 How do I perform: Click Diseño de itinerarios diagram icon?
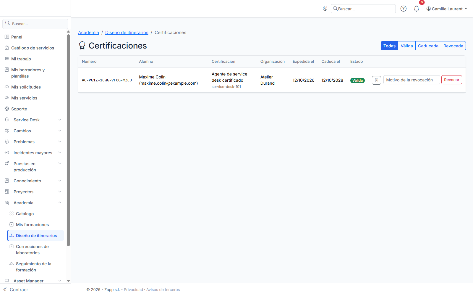12,235
